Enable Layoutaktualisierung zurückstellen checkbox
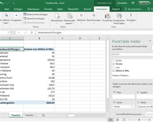Viewport: 153px width, 122px height. coord(114,114)
